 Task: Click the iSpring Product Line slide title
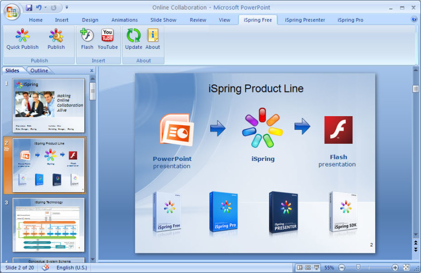coord(256,88)
